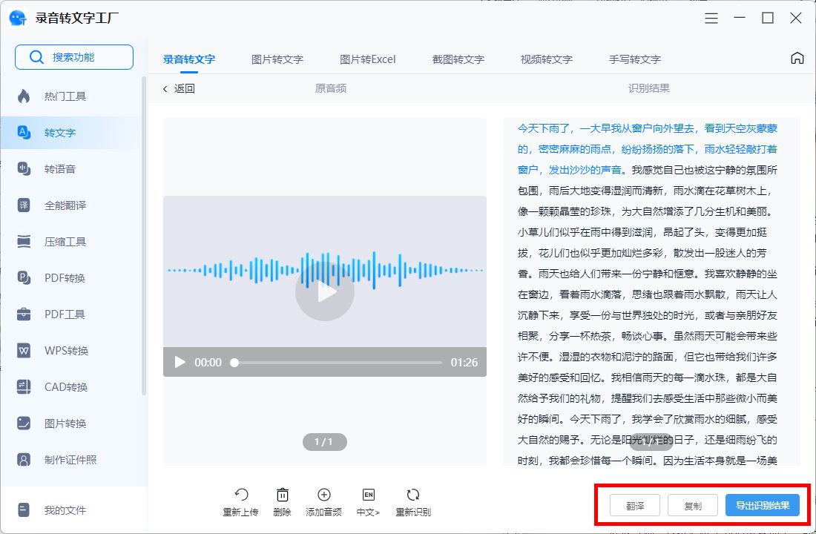This screenshot has height=534, width=816.
Task: Click the 转语音 sidebar icon
Action: tap(24, 168)
